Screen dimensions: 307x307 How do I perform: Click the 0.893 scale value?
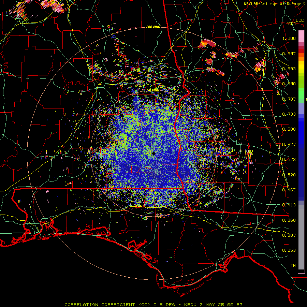click(289, 69)
